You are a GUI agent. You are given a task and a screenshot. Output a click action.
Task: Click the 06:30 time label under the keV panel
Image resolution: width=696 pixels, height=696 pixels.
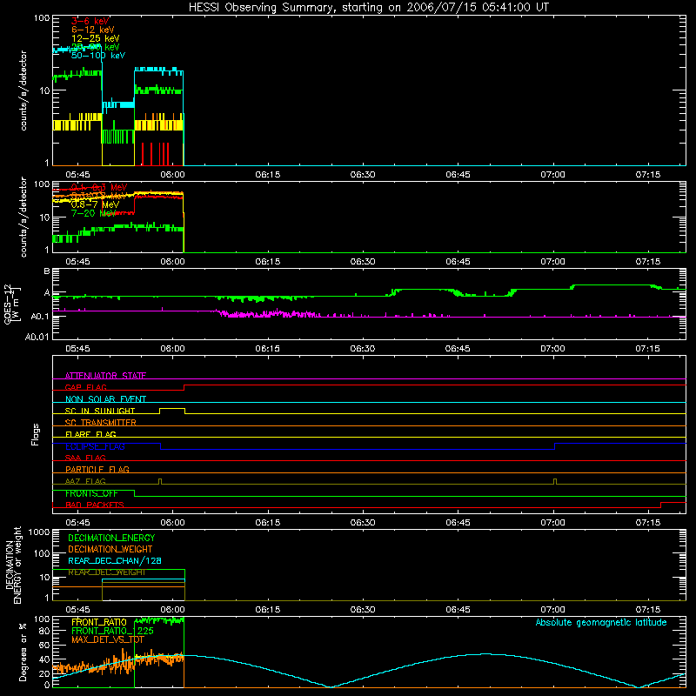click(x=363, y=175)
